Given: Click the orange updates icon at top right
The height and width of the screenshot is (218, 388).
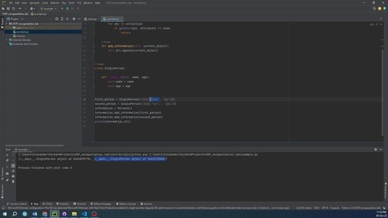Looking at the screenshot, I should click(380, 8).
